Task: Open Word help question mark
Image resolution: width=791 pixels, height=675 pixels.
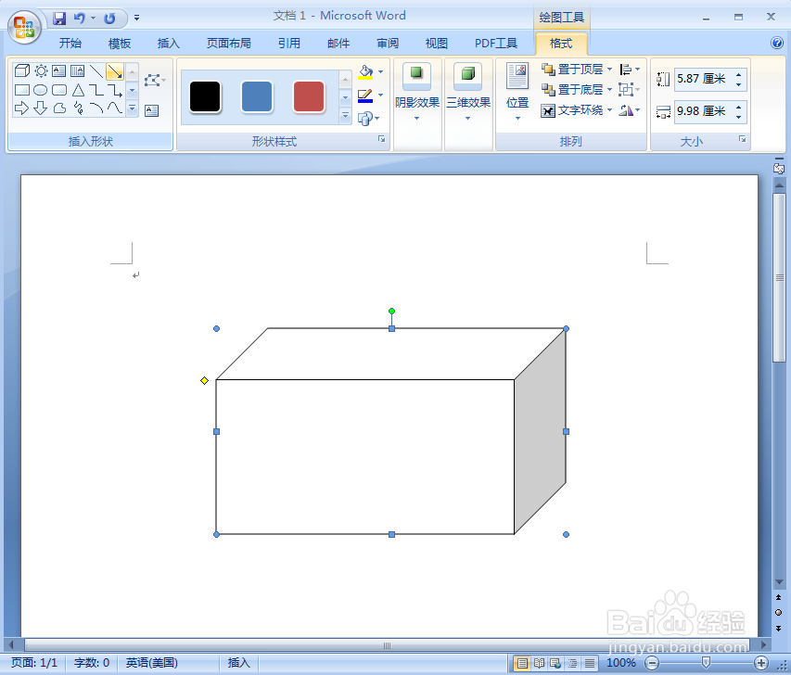Action: pyautogui.click(x=777, y=43)
